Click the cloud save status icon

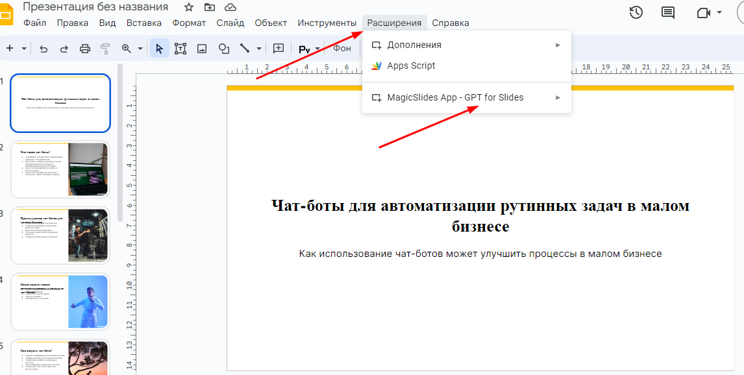point(230,7)
